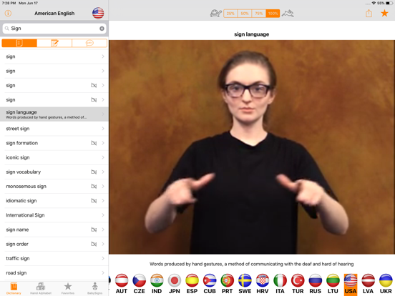Select the PRT Portugal flag
Image resolution: width=395 pixels, height=296 pixels.
pyautogui.click(x=228, y=284)
